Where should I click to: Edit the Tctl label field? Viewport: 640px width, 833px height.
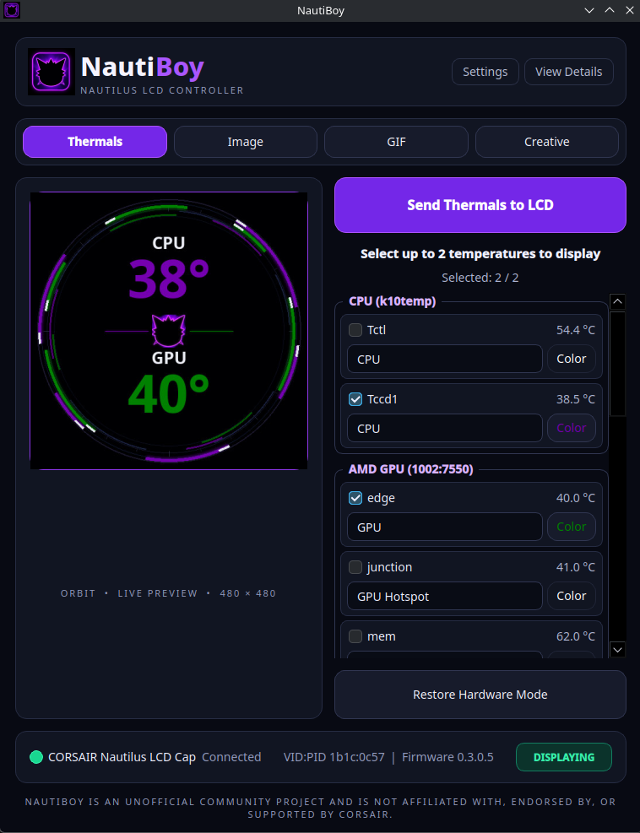(444, 359)
